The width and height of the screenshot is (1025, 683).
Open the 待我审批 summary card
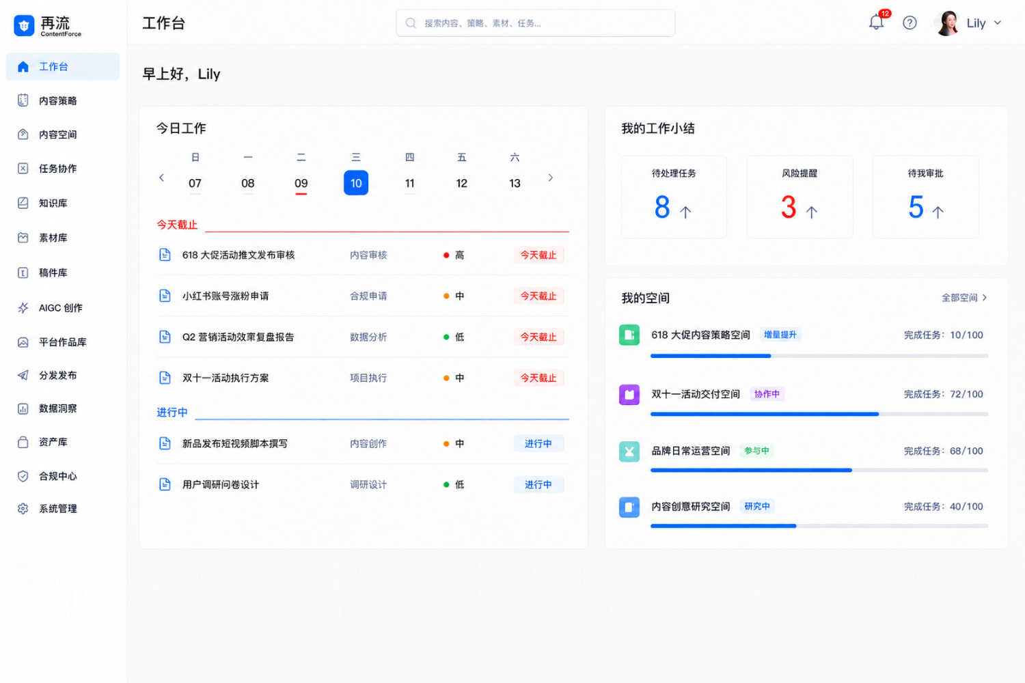pyautogui.click(x=926, y=197)
